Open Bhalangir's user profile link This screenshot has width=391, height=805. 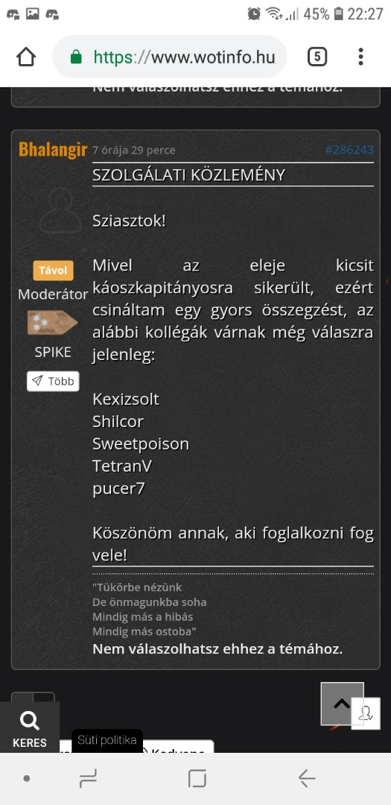click(53, 149)
